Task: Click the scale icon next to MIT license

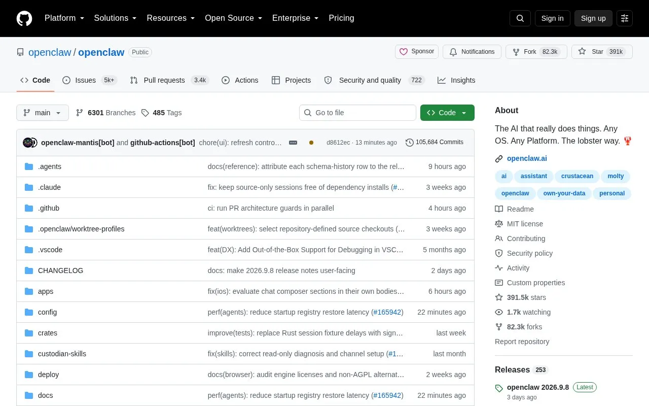Action: pos(499,224)
